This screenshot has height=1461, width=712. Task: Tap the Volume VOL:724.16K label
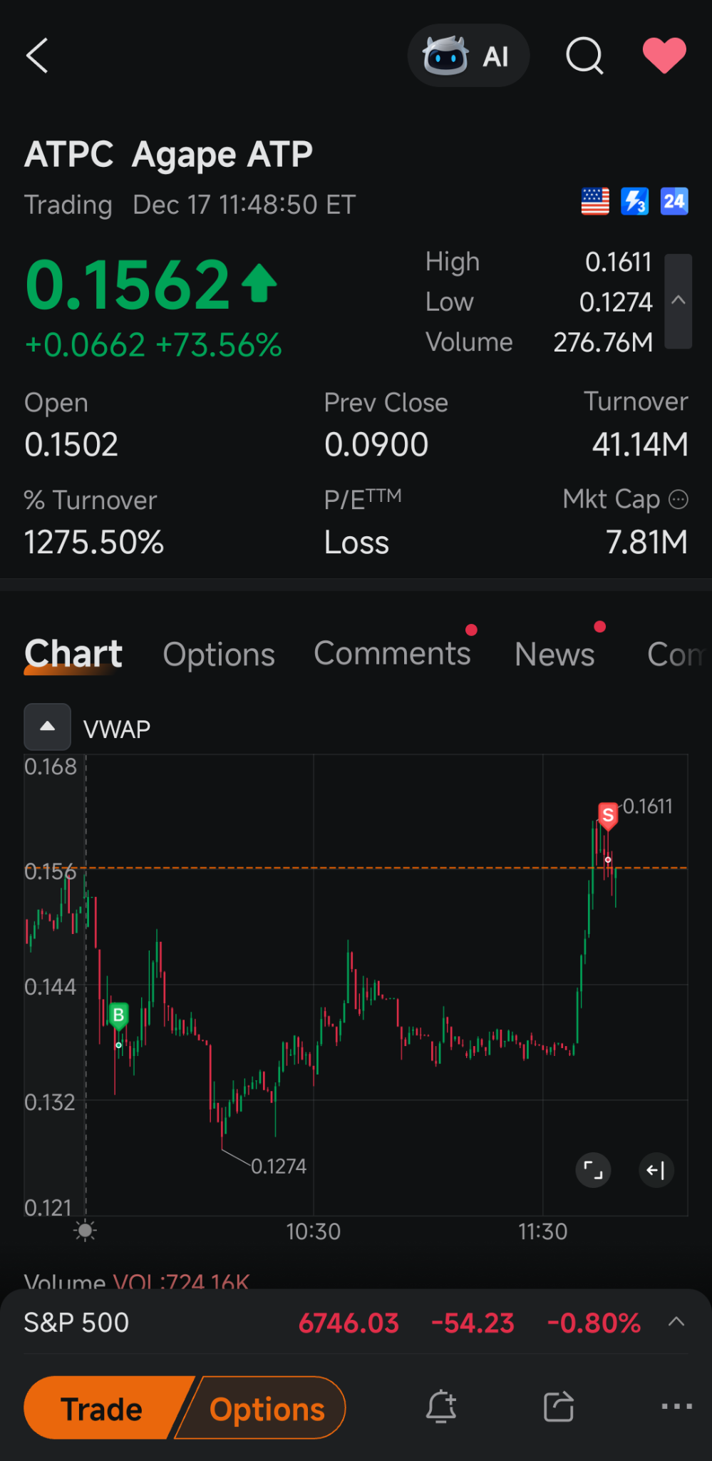pyautogui.click(x=137, y=1281)
